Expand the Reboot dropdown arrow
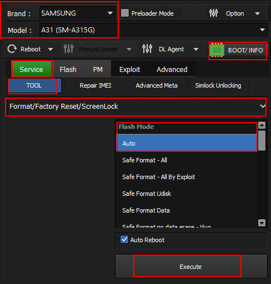The width and height of the screenshot is (271, 284). pyautogui.click(x=50, y=50)
